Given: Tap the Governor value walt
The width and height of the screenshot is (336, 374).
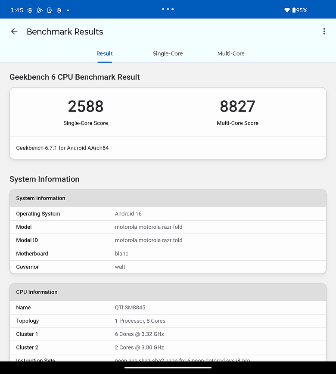Looking at the screenshot, I should pyautogui.click(x=120, y=267).
